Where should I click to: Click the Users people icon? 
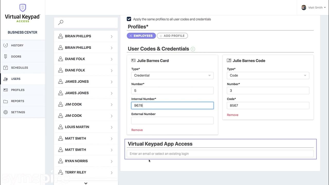[6, 79]
